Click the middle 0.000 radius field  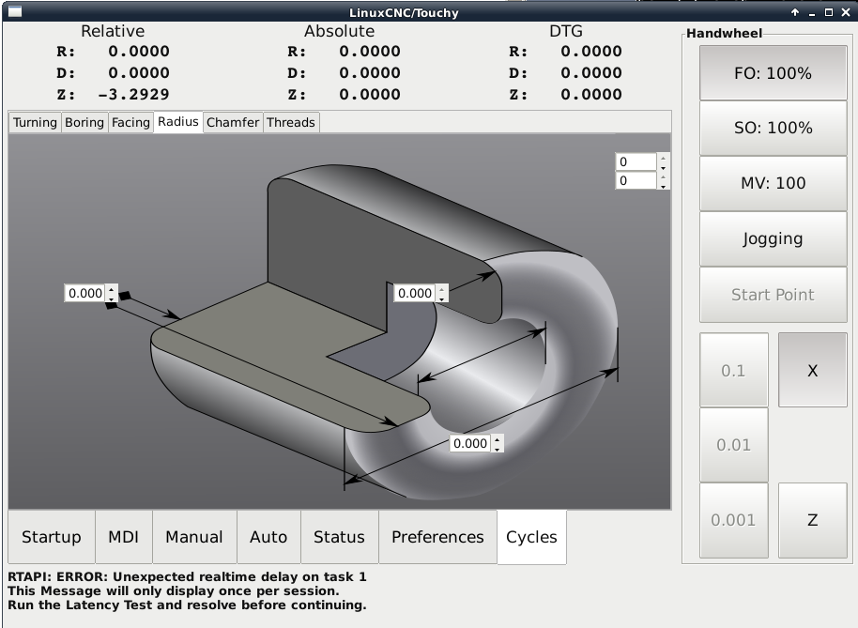coord(415,293)
